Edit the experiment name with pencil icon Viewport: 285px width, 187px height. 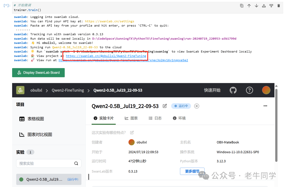(165, 106)
